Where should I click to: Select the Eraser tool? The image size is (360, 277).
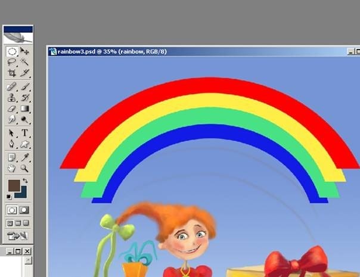[12, 108]
